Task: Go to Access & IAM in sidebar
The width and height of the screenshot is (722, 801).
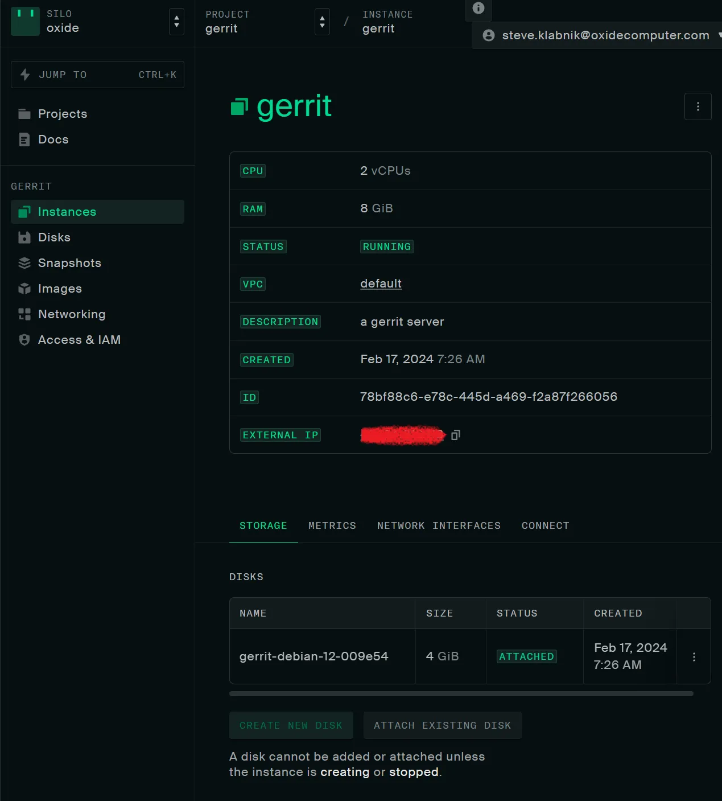Action: (97, 340)
